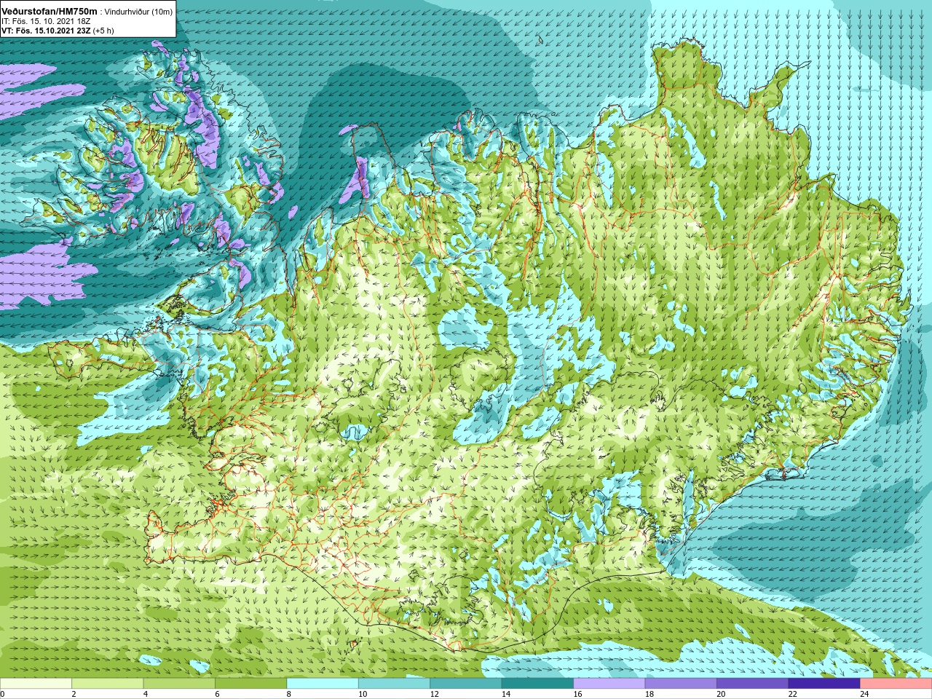
Task: Click the "VT: Fös. 15.10.2021 23Z" valid time
Action: coord(46,31)
